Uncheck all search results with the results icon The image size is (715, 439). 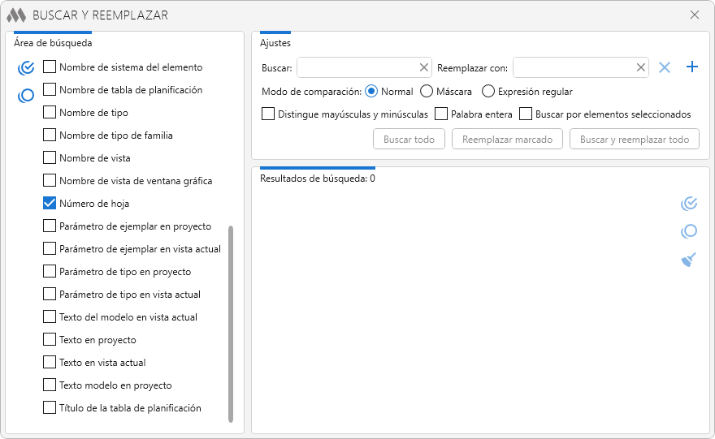(x=689, y=231)
